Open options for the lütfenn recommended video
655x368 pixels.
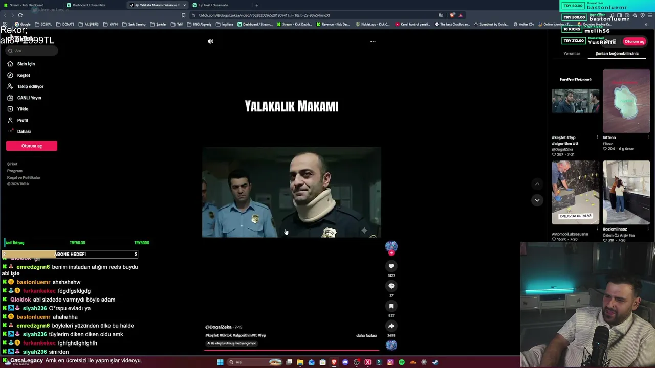(x=648, y=137)
